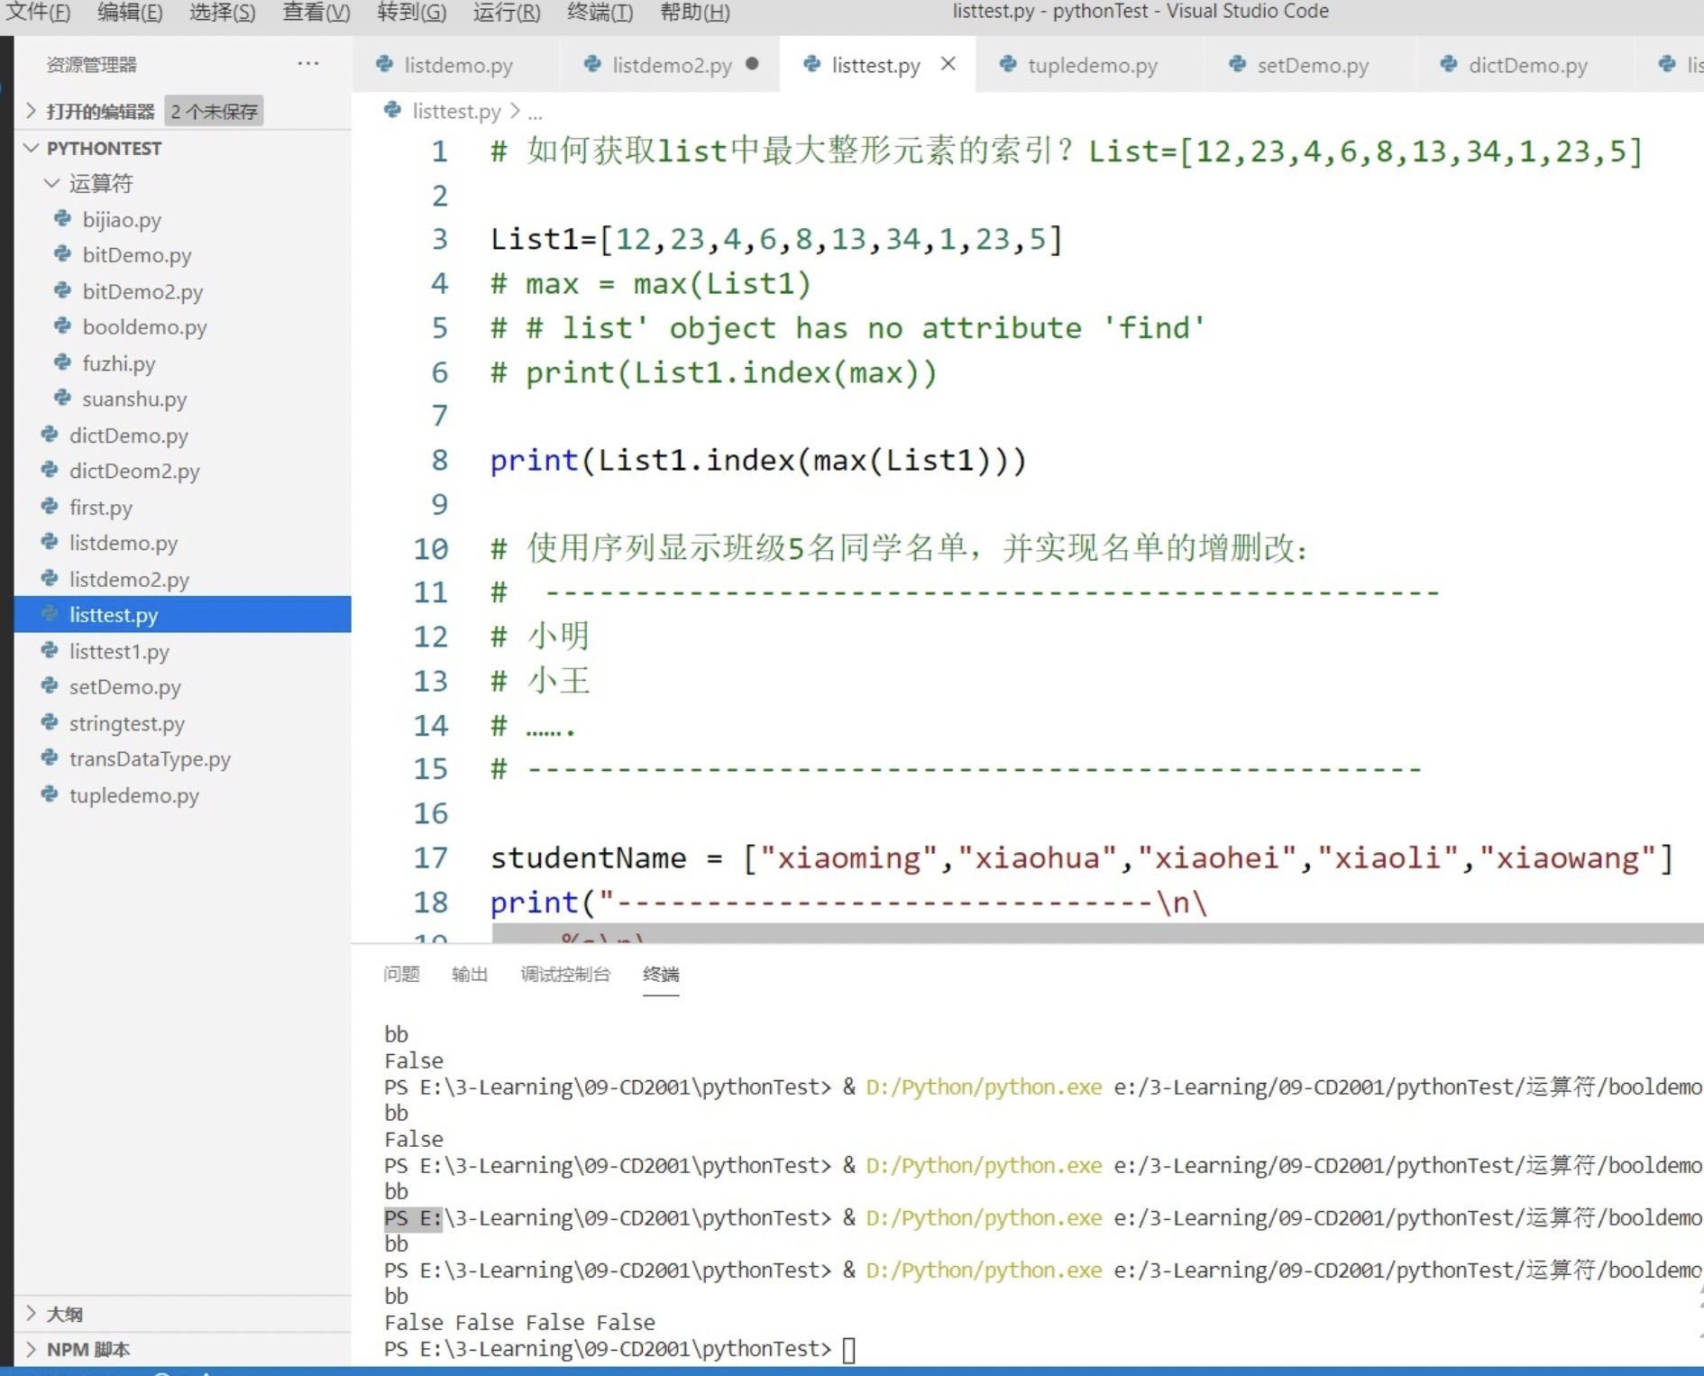
Task: Click inside the terminal input prompt
Action: pyautogui.click(x=847, y=1349)
